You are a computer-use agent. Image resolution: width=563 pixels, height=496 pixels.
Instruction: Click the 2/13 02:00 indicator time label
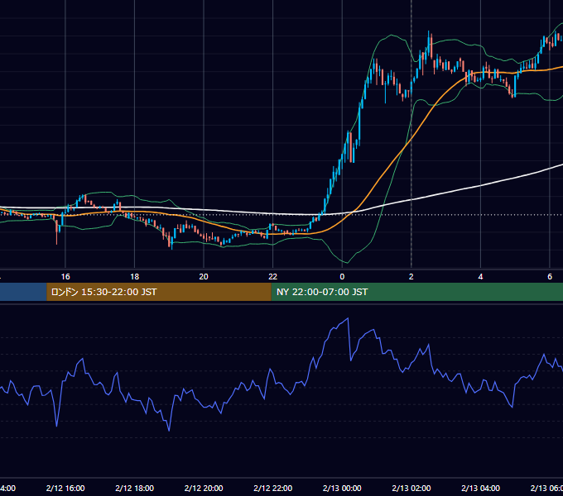point(411,488)
